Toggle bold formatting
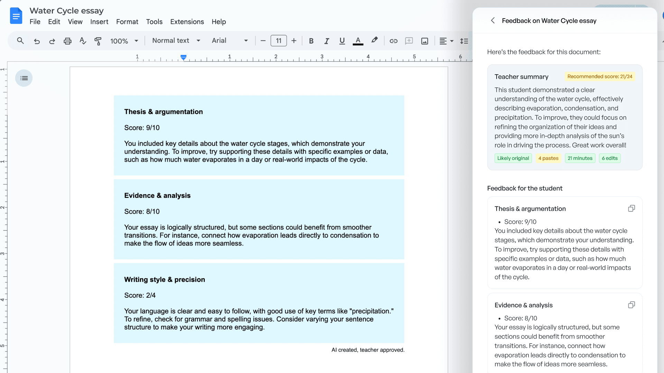This screenshot has height=373, width=664. click(311, 41)
